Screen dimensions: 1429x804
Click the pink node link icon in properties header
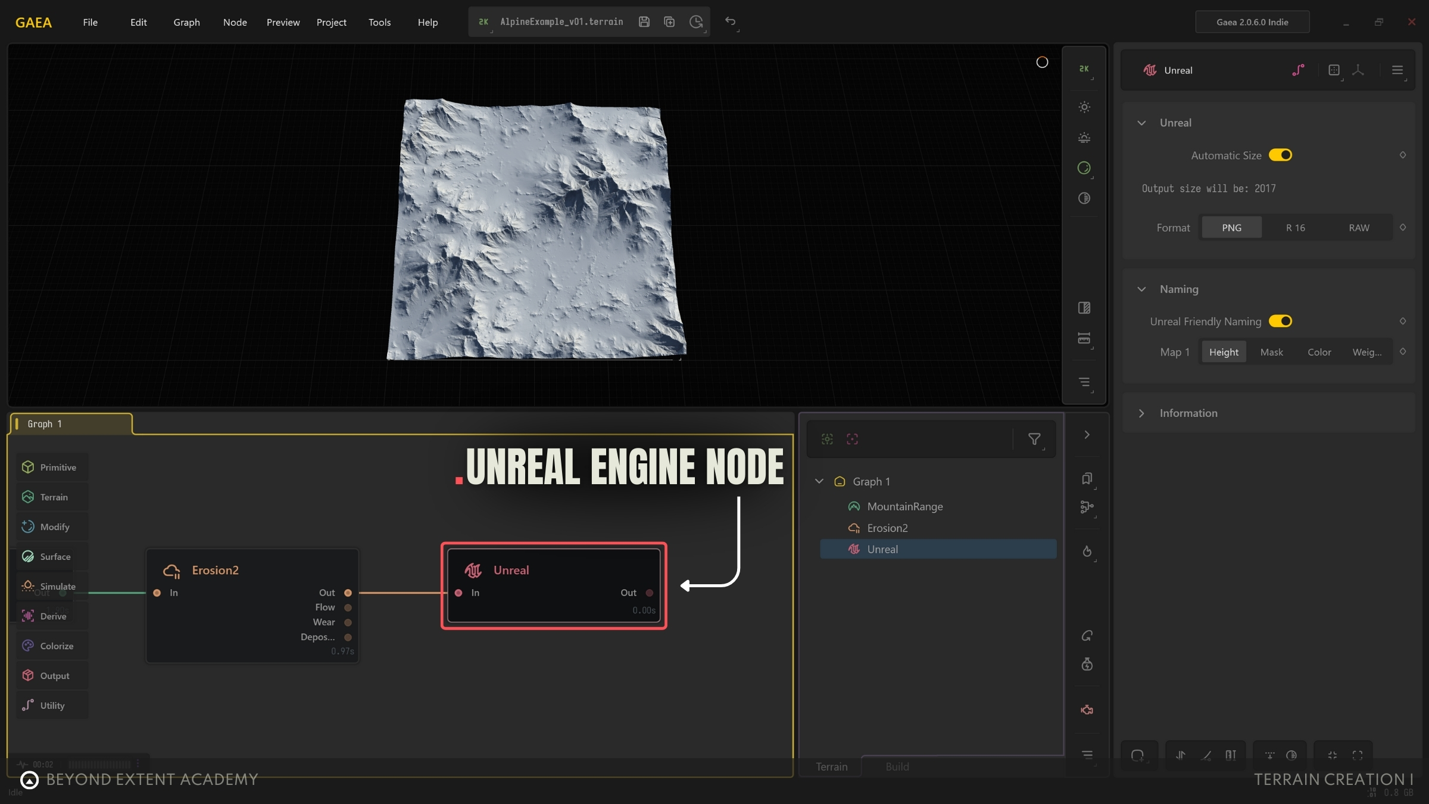[x=1299, y=70]
